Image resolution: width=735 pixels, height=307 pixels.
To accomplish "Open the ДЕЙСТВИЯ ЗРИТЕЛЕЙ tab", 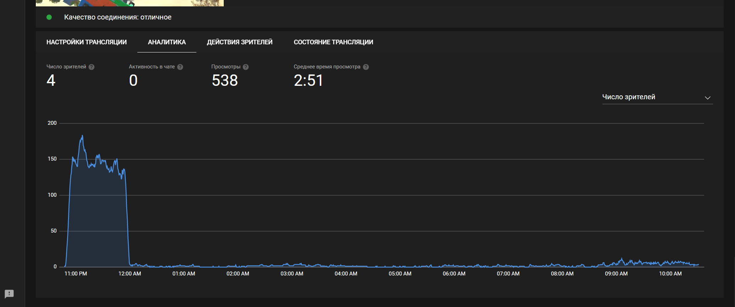I will click(240, 42).
